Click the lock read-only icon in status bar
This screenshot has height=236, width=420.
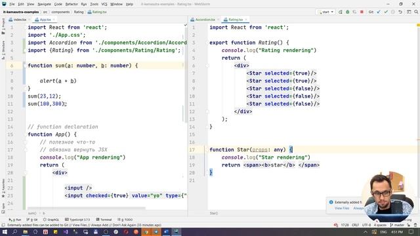[408, 225]
